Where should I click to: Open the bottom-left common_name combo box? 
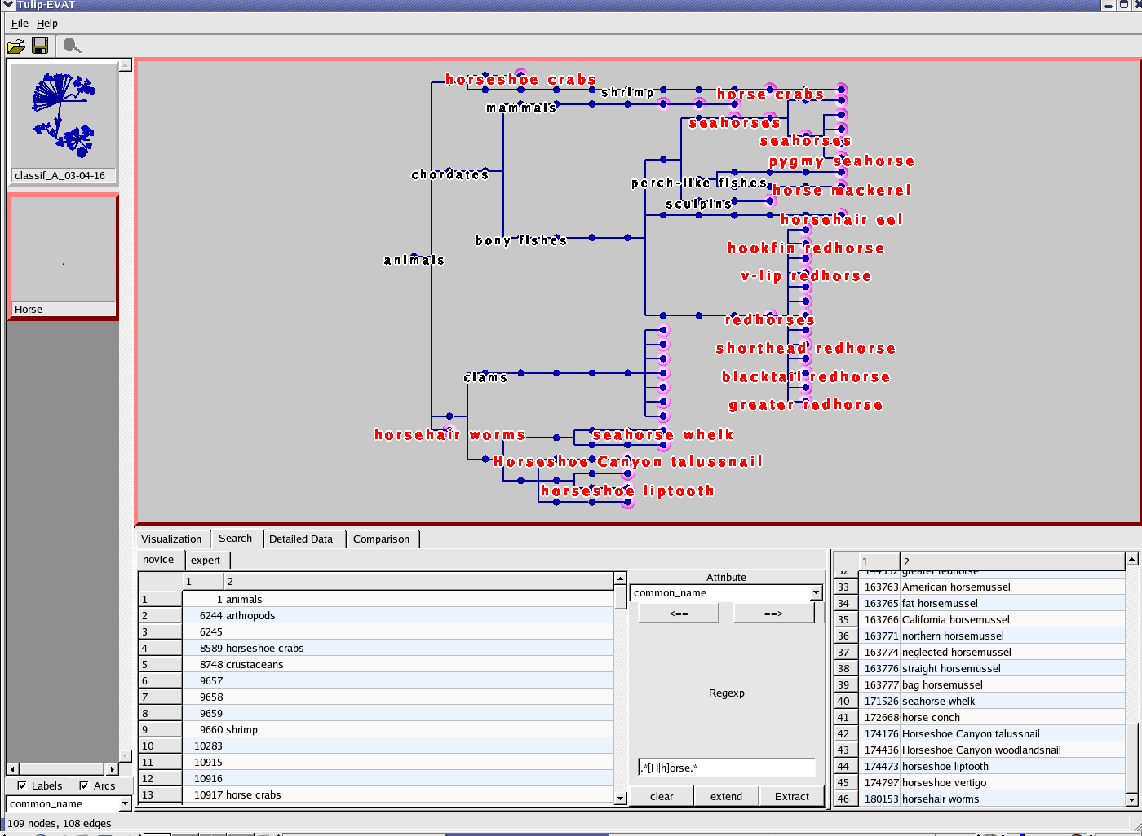(125, 803)
